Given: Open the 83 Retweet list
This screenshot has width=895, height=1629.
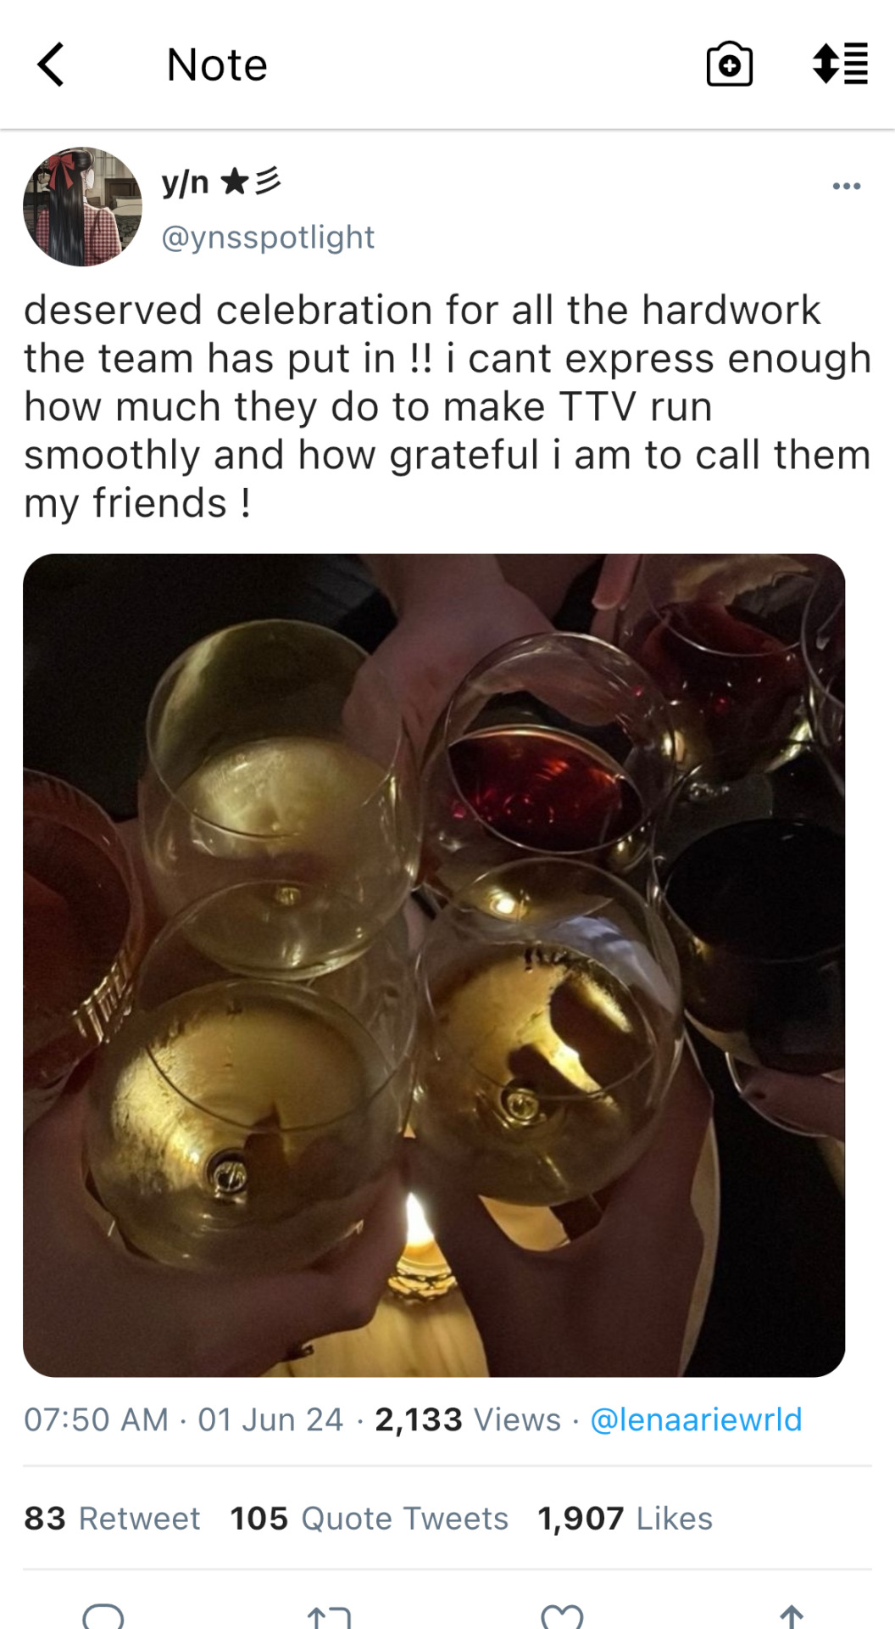Looking at the screenshot, I should (112, 1518).
